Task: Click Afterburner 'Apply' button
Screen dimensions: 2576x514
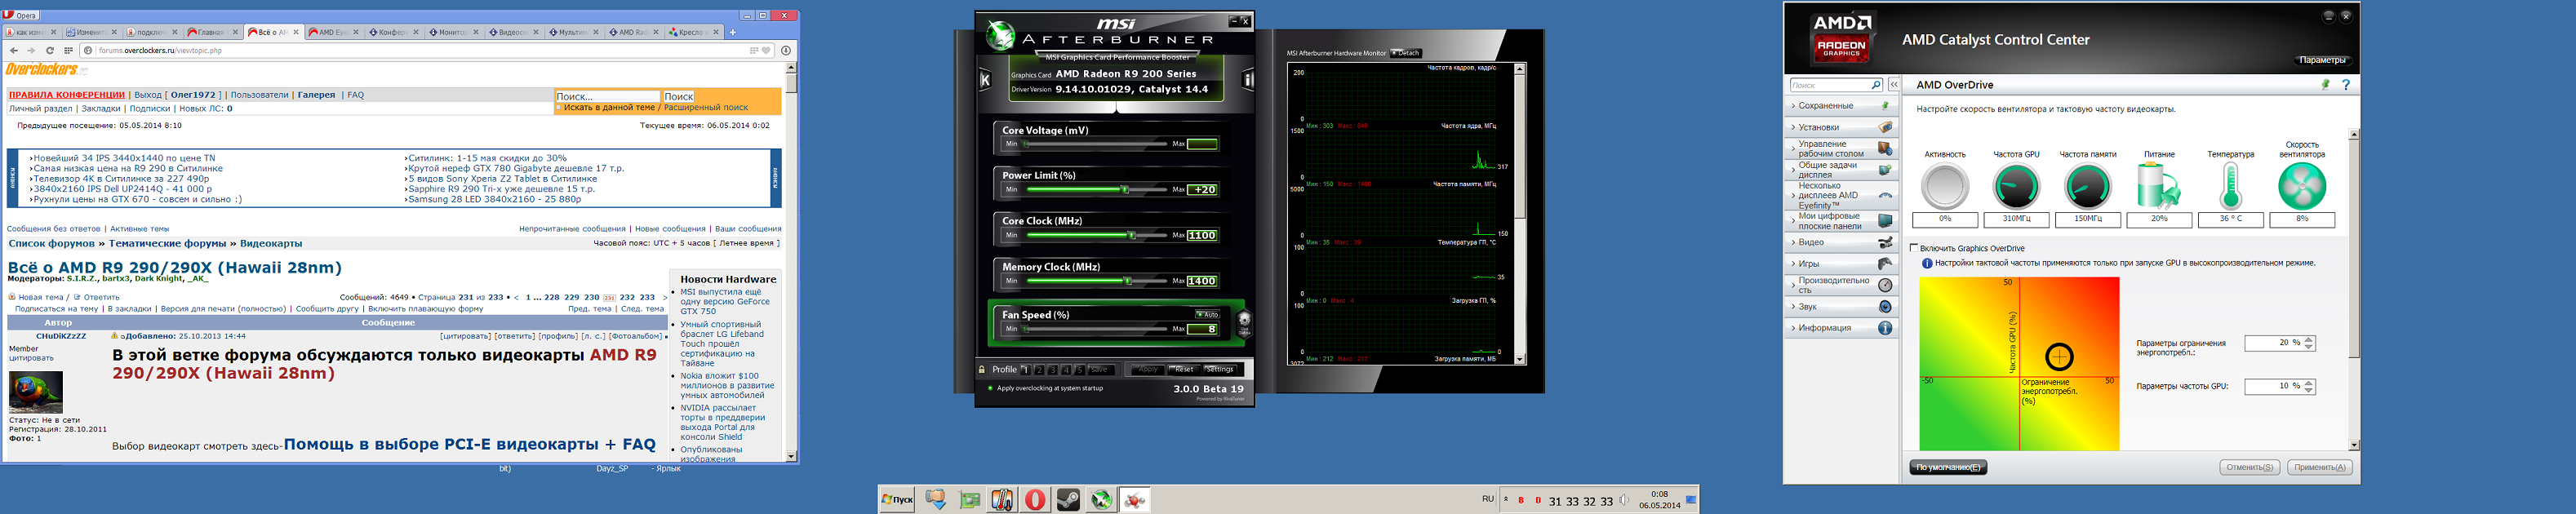Action: click(x=1147, y=369)
